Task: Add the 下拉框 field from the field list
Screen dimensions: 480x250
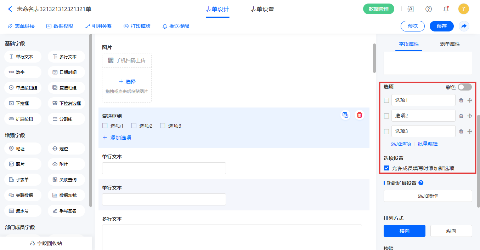Action: tap(23, 104)
